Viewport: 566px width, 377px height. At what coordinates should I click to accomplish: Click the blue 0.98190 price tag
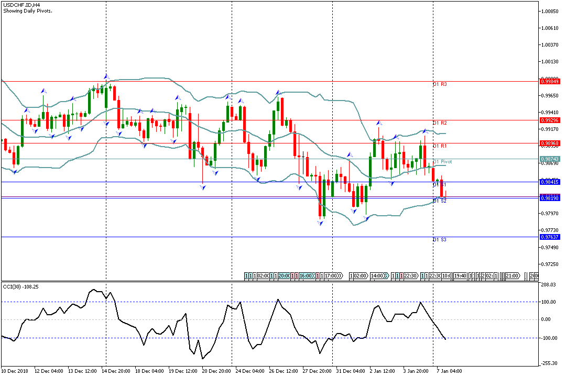click(550, 198)
